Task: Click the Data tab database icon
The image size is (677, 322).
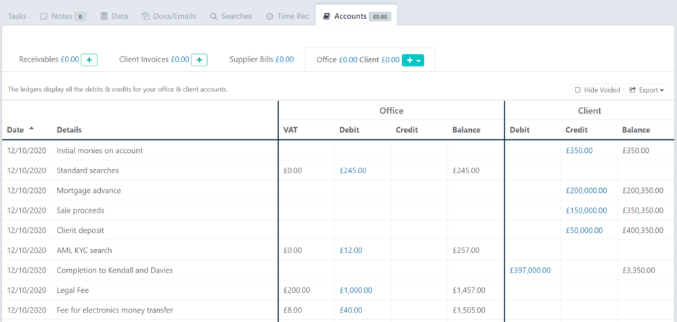Action: [x=104, y=16]
